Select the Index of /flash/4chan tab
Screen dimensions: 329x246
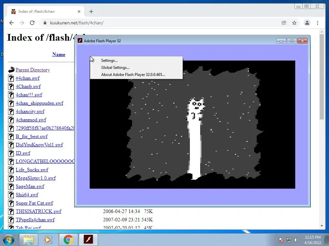coord(46,12)
